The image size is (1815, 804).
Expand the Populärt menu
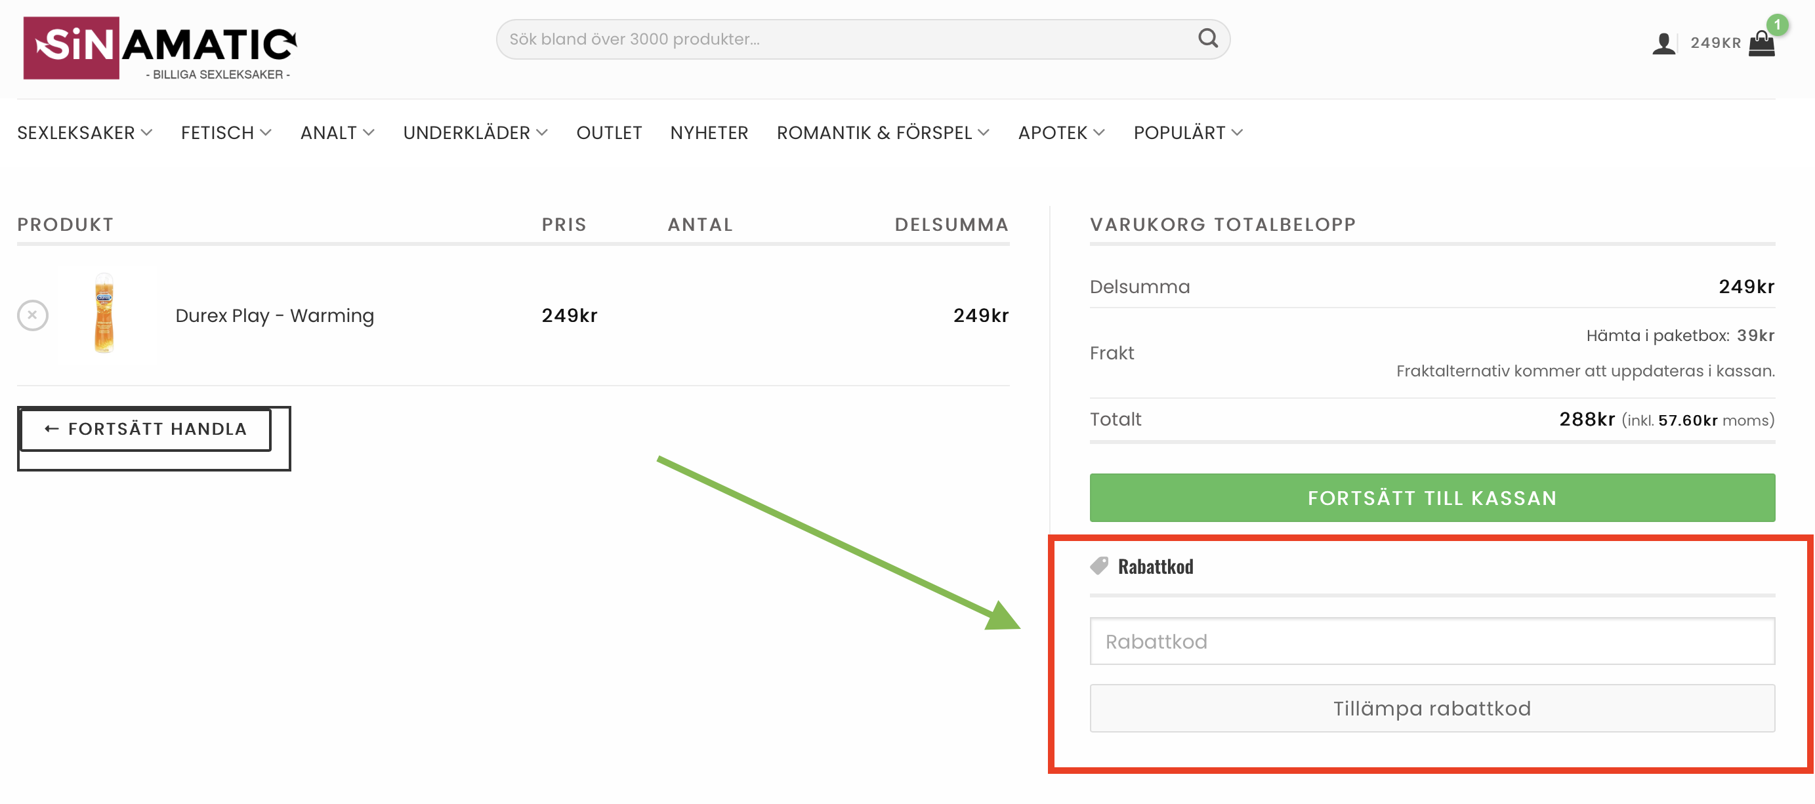(x=1188, y=133)
